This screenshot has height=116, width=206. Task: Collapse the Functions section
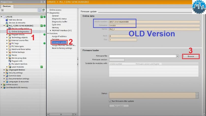(48, 33)
